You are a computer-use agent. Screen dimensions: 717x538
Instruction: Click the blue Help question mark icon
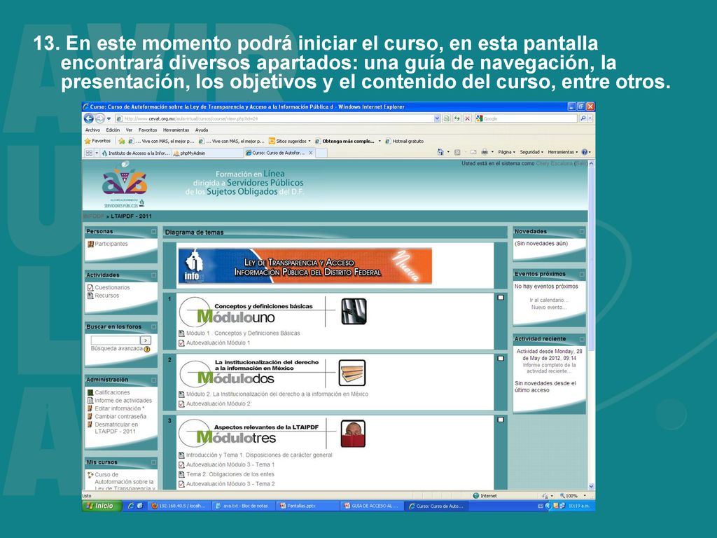(x=585, y=152)
